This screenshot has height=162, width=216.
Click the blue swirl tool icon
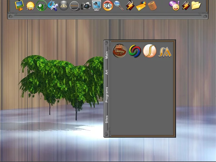(x=52, y=5)
